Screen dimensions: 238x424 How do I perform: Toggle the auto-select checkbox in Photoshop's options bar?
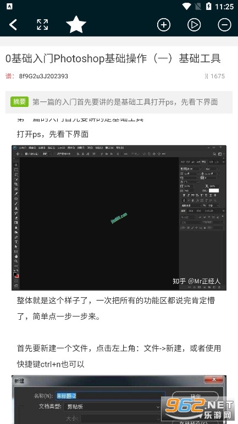[26, 154]
